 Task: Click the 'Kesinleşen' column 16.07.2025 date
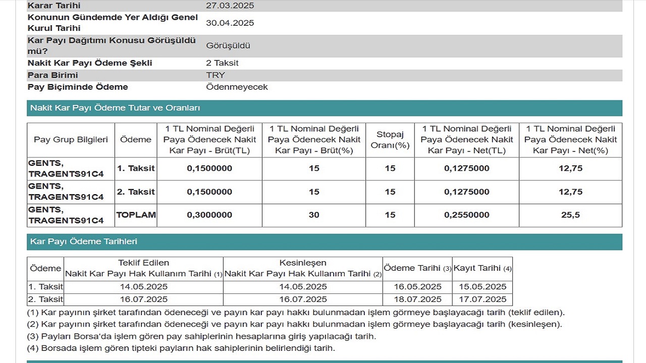coord(302,299)
